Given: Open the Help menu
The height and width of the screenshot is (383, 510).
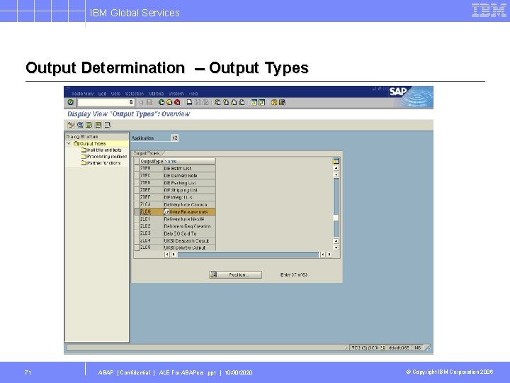Looking at the screenshot, I should point(193,94).
